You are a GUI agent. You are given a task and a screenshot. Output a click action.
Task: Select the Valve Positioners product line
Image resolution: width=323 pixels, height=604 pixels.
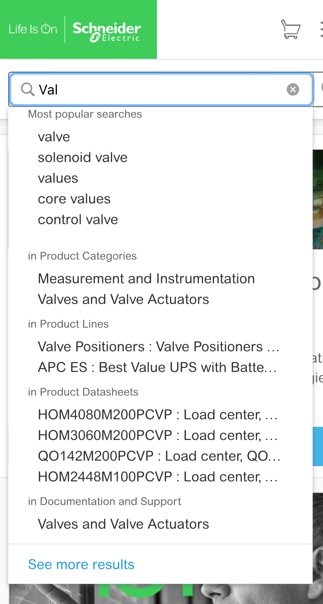pyautogui.click(x=159, y=346)
